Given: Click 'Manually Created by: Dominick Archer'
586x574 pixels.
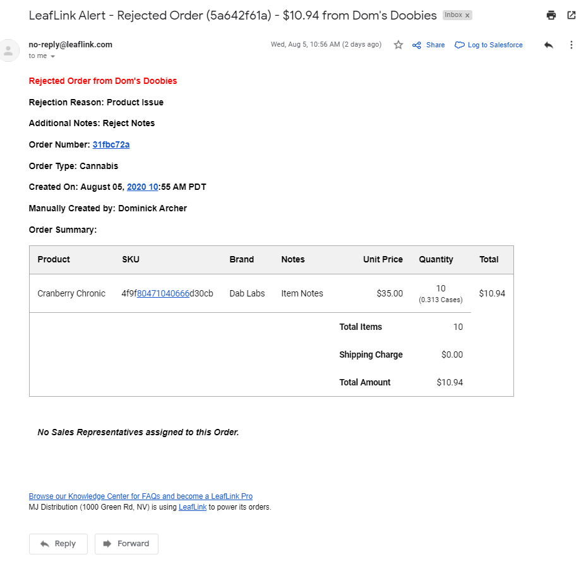Looking at the screenshot, I should point(107,208).
